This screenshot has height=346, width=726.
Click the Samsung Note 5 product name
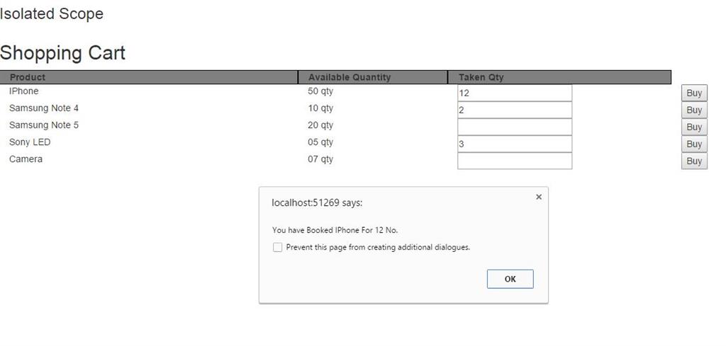(44, 125)
